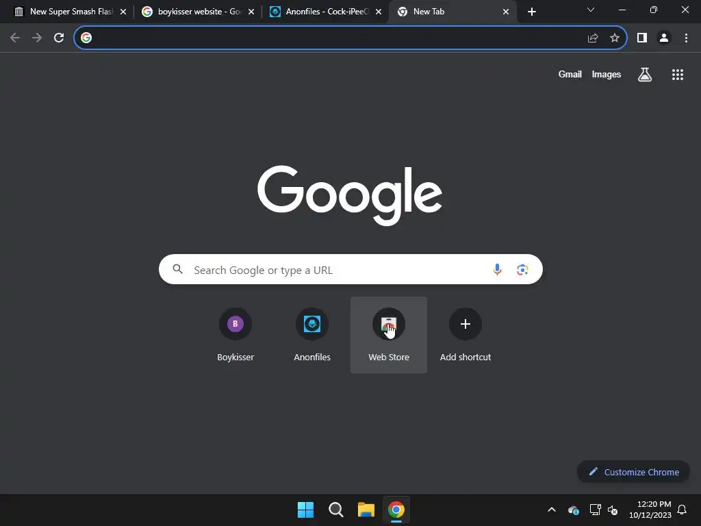Switch to boykisser website Google tab
Screen dimensions: 701x526
(x=198, y=12)
